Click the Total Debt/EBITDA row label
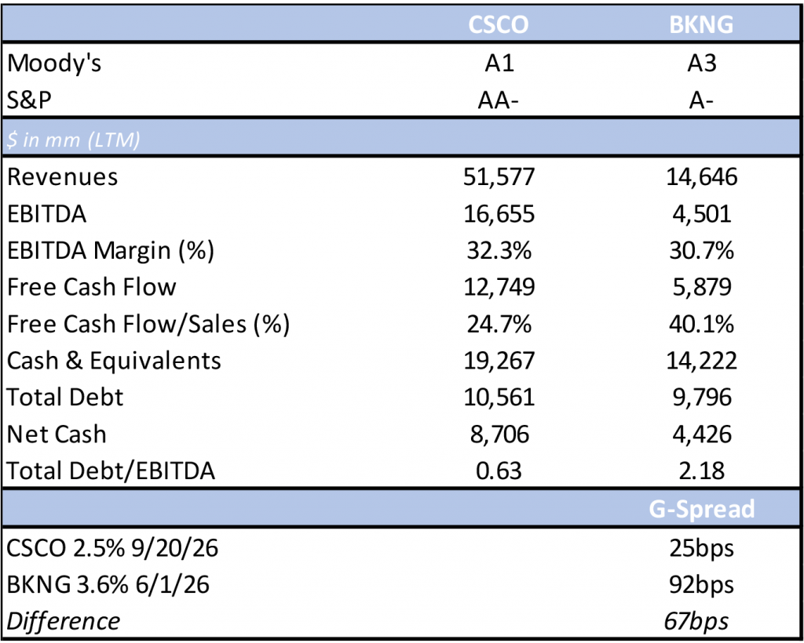The height and width of the screenshot is (643, 804). pyautogui.click(x=111, y=471)
